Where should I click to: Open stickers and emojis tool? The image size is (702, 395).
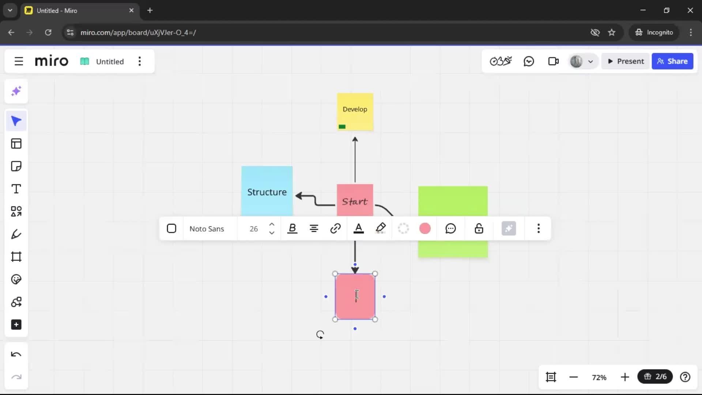pyautogui.click(x=16, y=279)
